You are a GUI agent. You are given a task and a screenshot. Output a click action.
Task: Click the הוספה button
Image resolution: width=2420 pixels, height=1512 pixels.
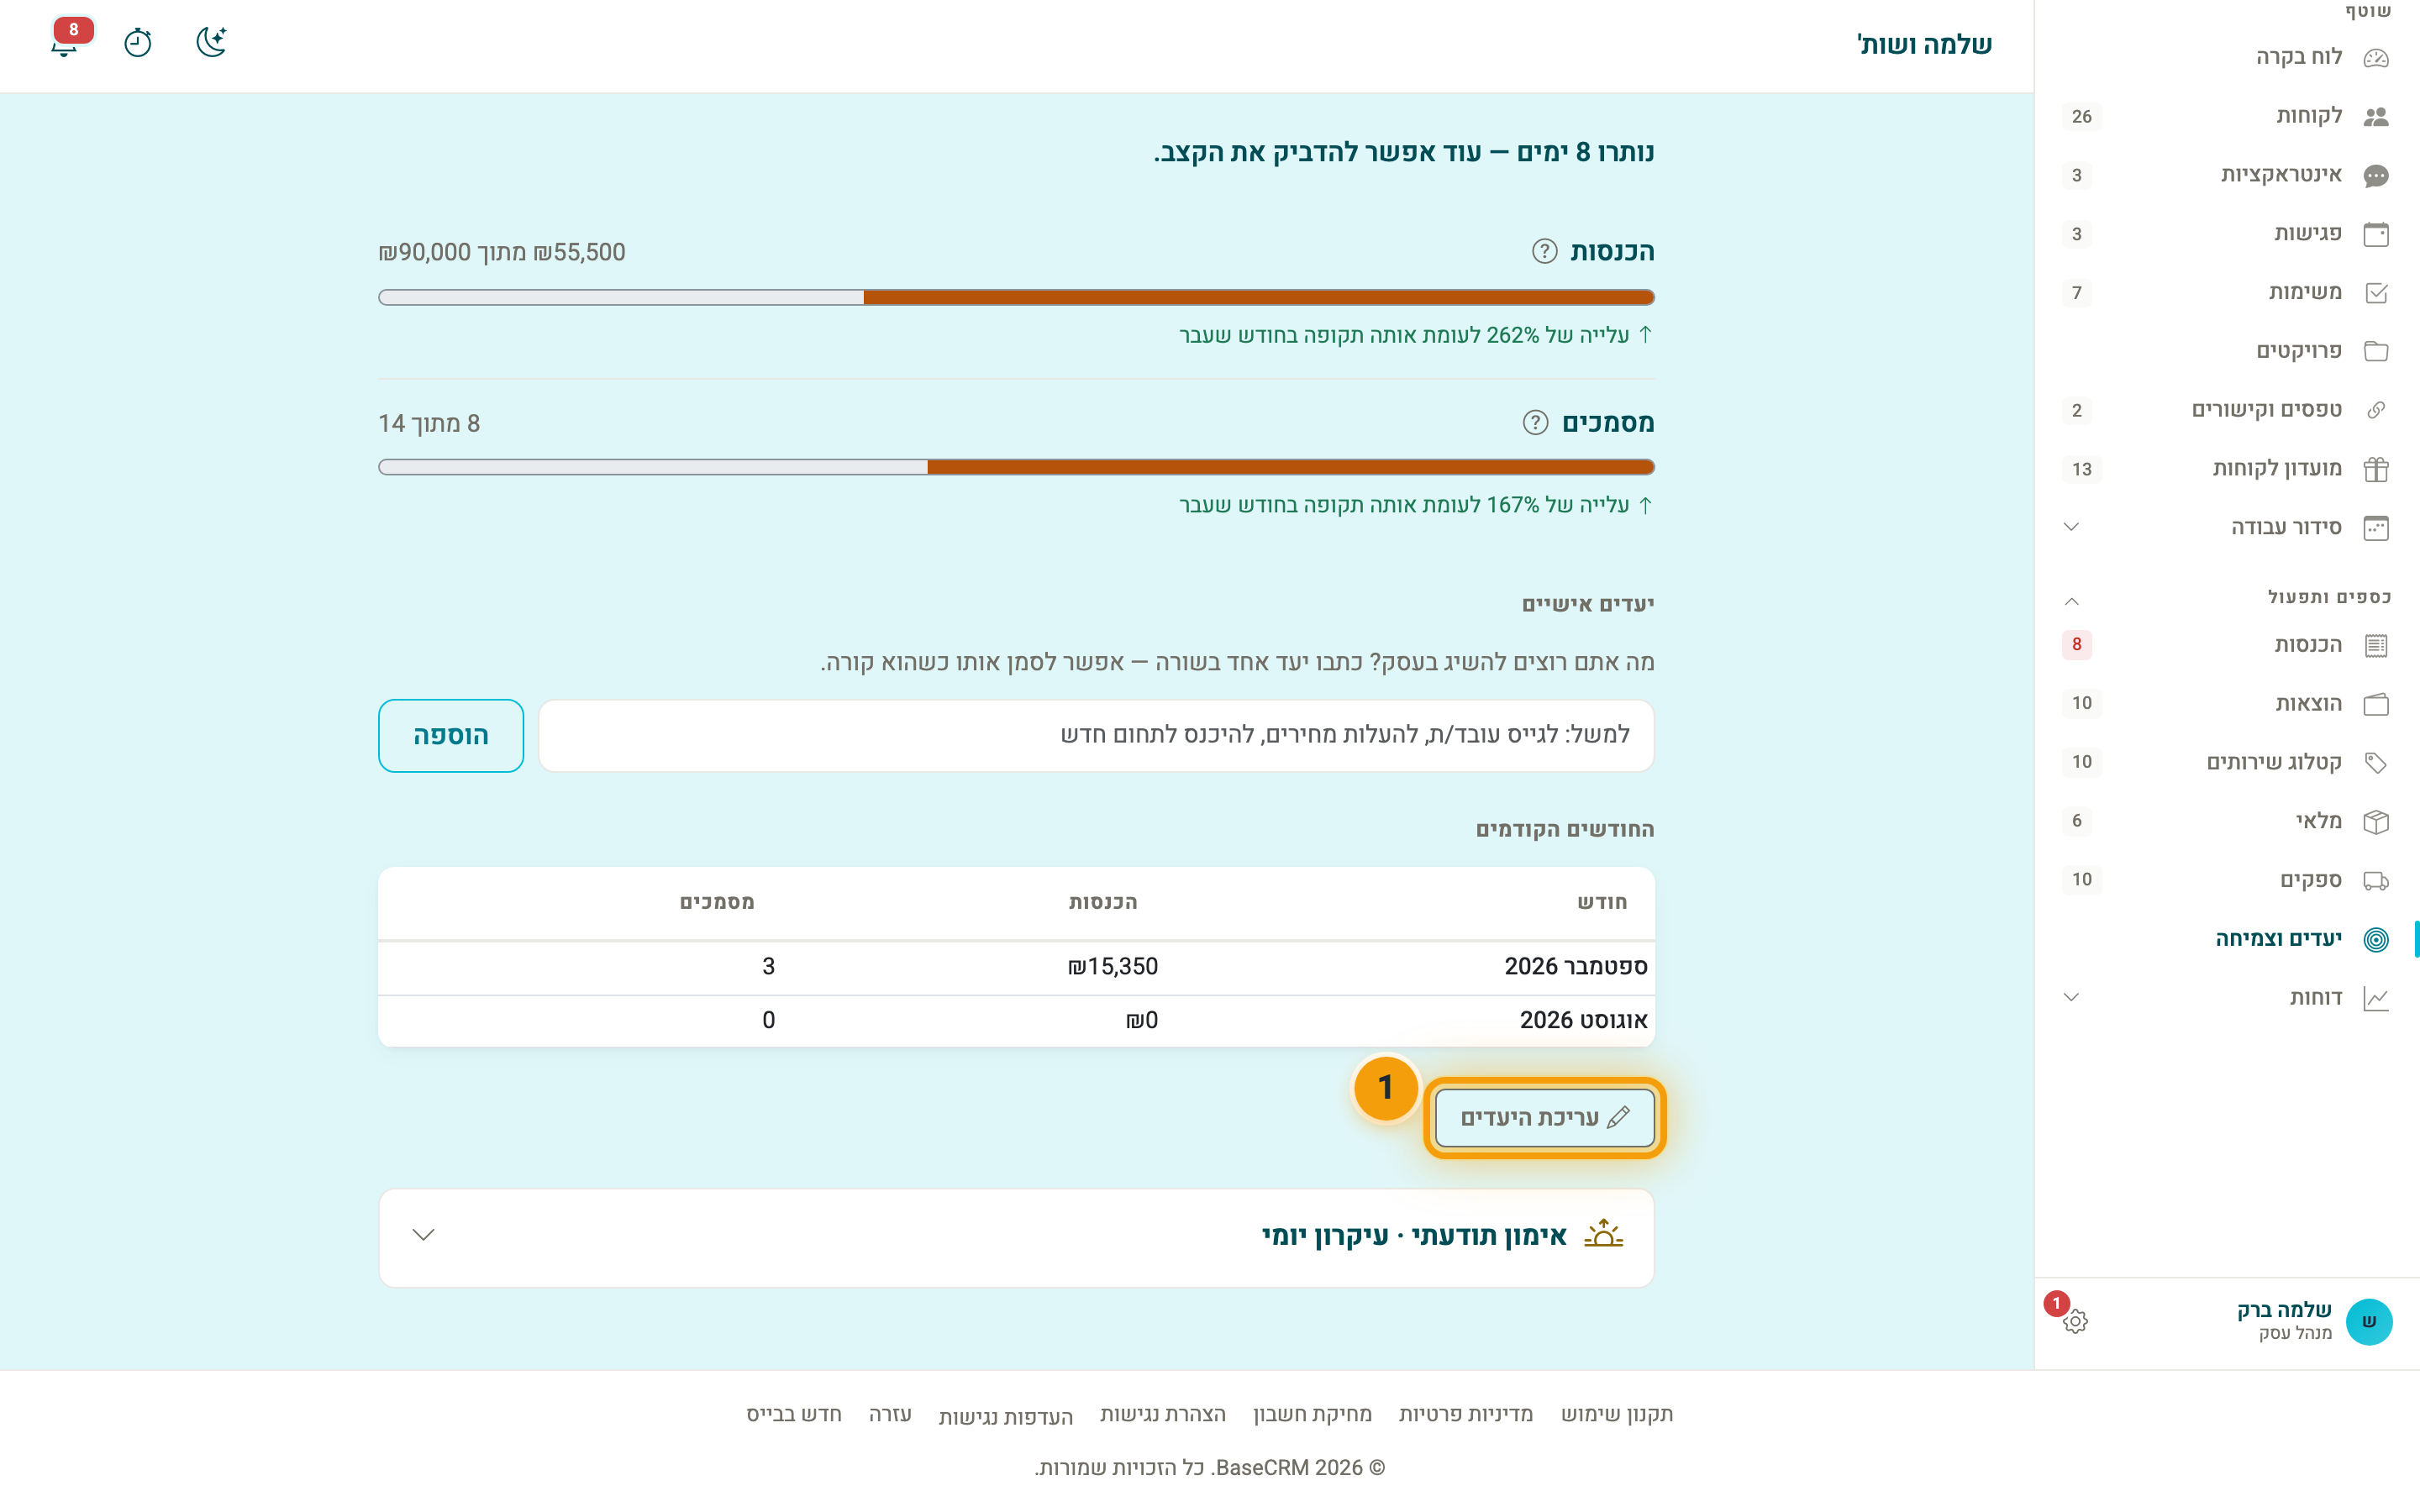[451, 735]
